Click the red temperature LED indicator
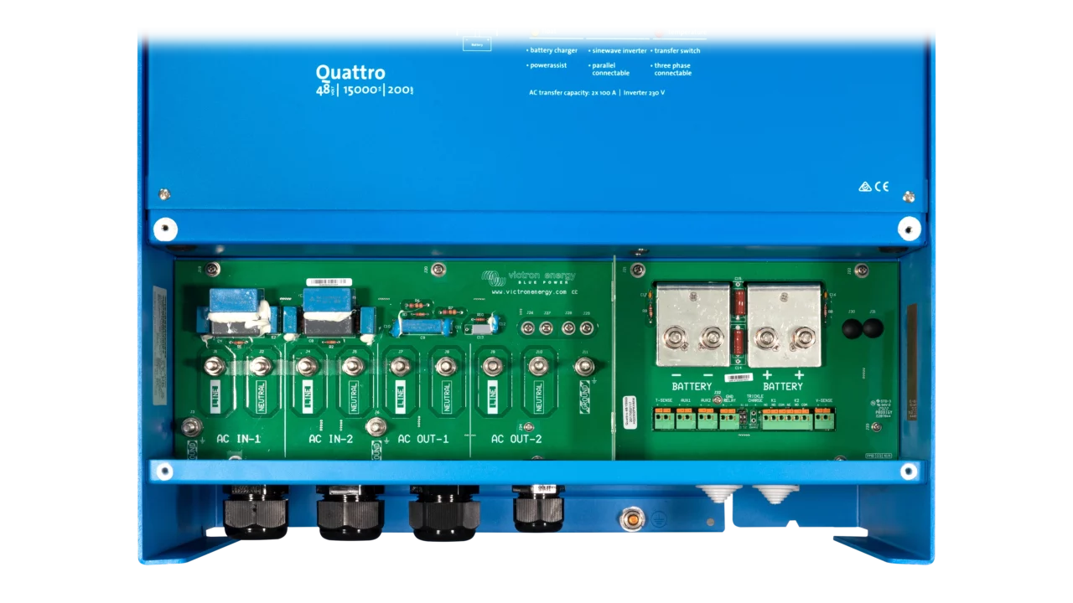 [659, 32]
